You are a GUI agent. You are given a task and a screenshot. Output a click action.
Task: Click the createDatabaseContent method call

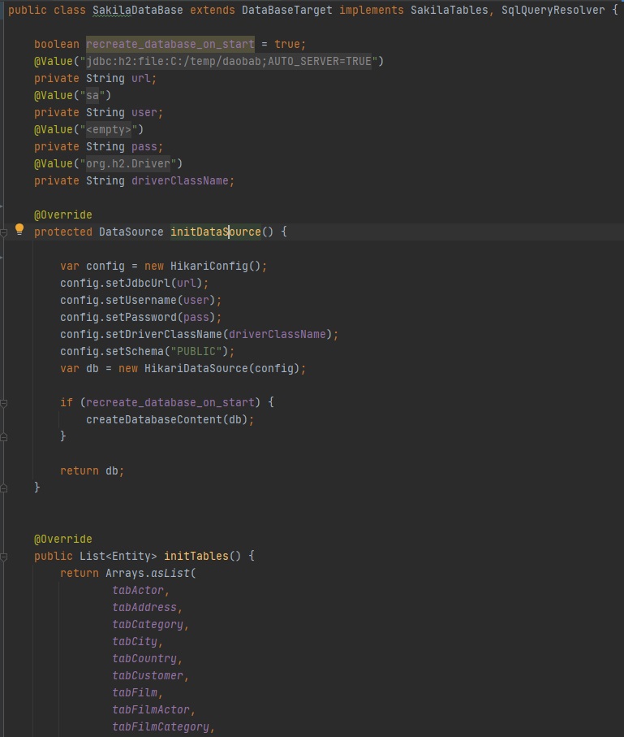point(154,420)
